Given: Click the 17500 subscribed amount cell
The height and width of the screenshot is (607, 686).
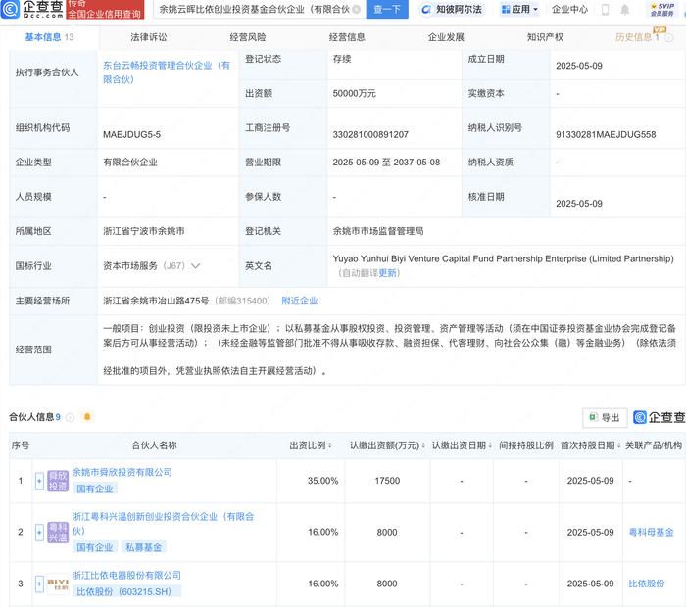Looking at the screenshot, I should coord(387,481).
